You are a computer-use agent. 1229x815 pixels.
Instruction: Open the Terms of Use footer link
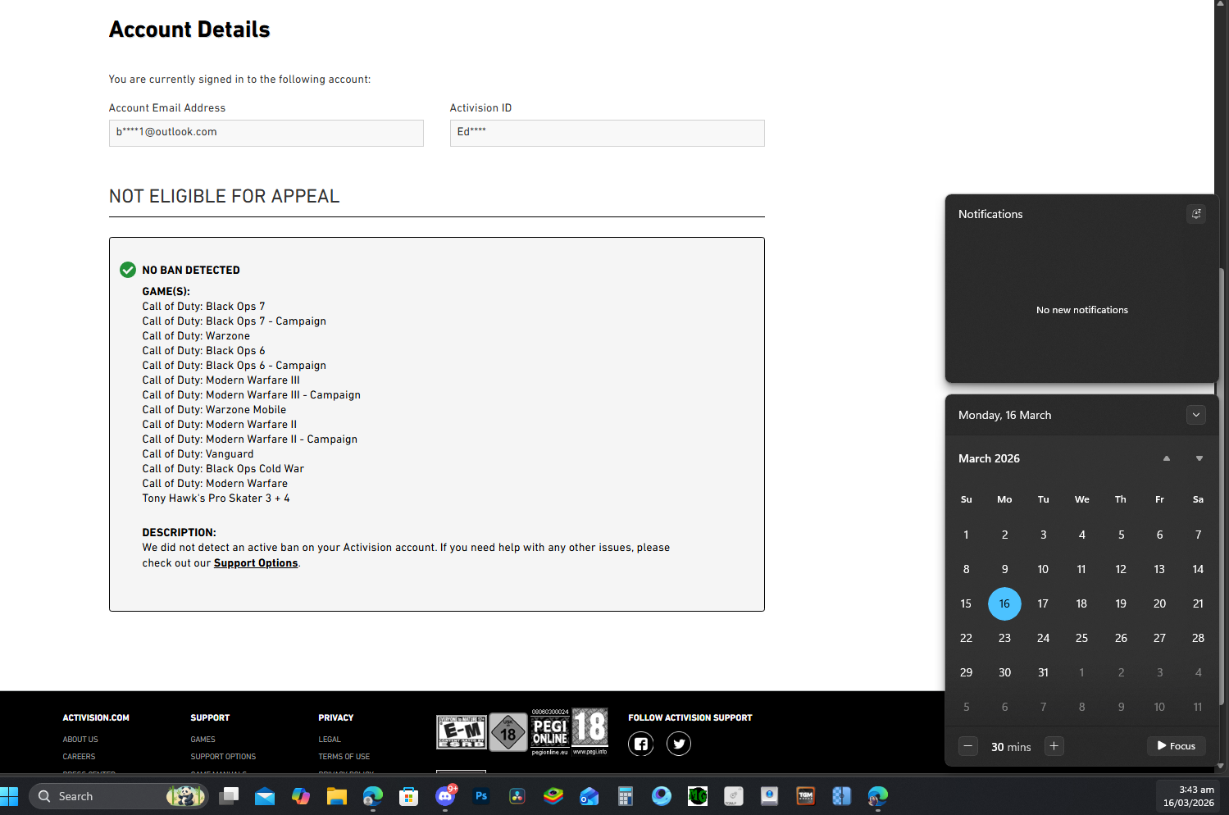click(344, 757)
